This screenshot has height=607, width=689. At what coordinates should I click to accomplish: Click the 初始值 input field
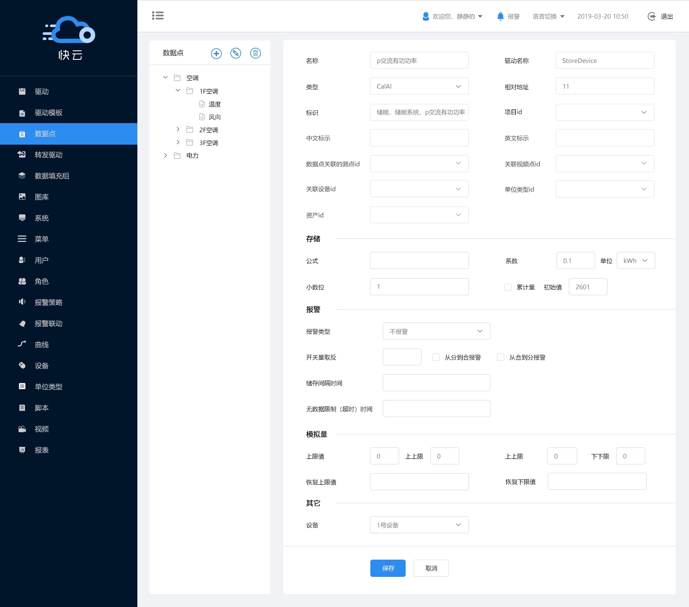pyautogui.click(x=588, y=287)
